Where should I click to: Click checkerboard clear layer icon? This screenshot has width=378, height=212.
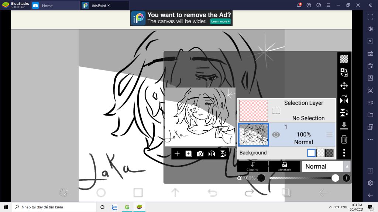[x=344, y=59]
